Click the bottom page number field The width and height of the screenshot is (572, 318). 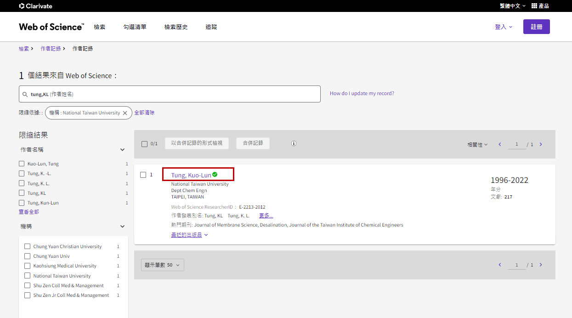click(x=517, y=265)
